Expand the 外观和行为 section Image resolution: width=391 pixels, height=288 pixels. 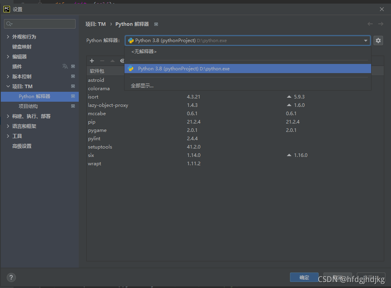(x=8, y=37)
